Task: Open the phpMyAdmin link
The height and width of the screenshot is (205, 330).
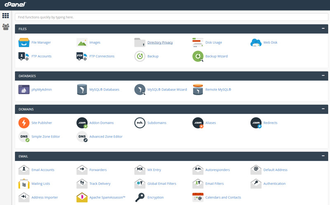Action: pyautogui.click(x=42, y=90)
